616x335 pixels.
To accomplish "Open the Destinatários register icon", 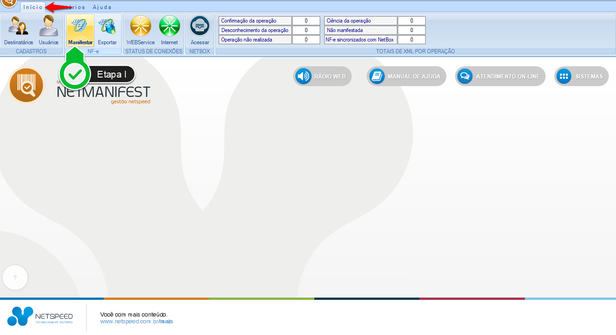I will click(18, 30).
